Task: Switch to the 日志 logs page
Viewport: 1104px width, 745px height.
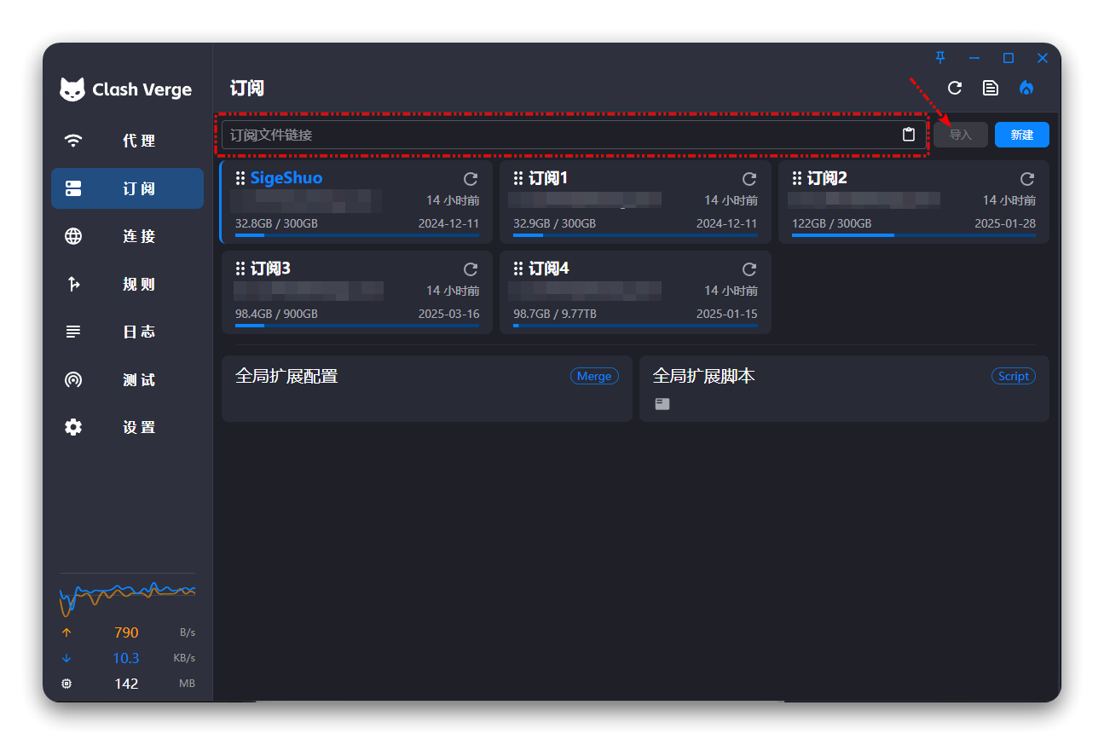Action: click(127, 332)
